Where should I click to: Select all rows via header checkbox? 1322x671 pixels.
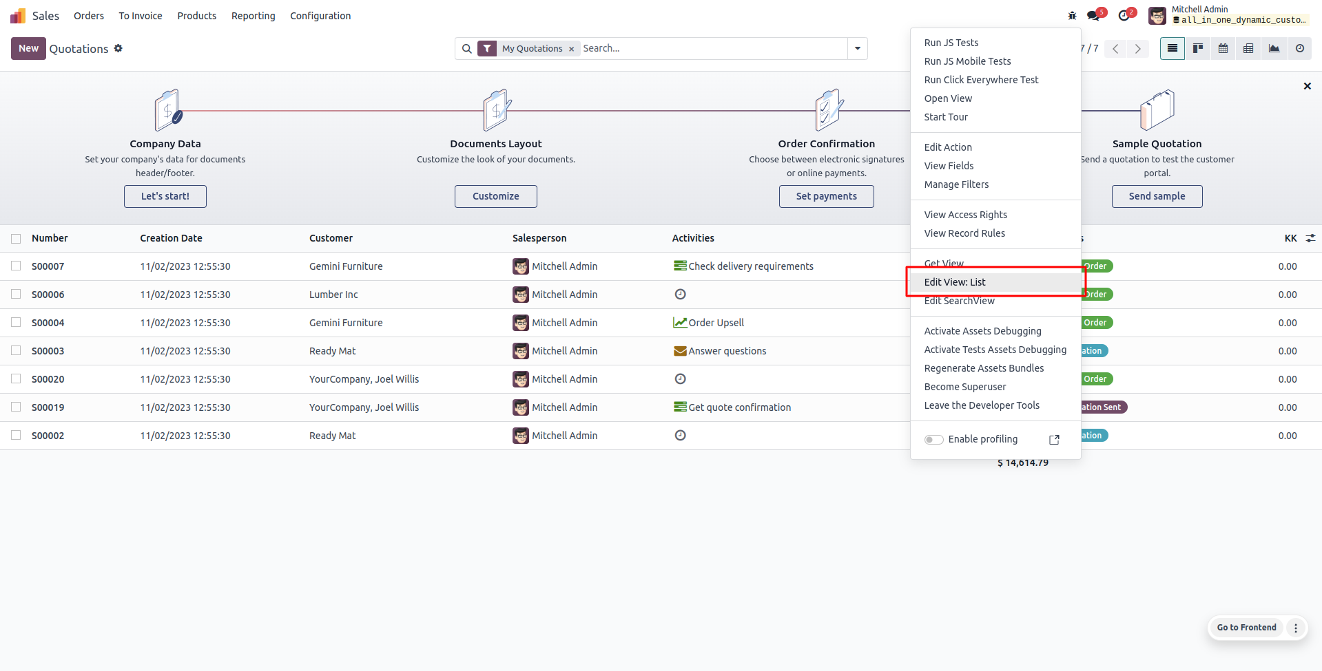16,238
